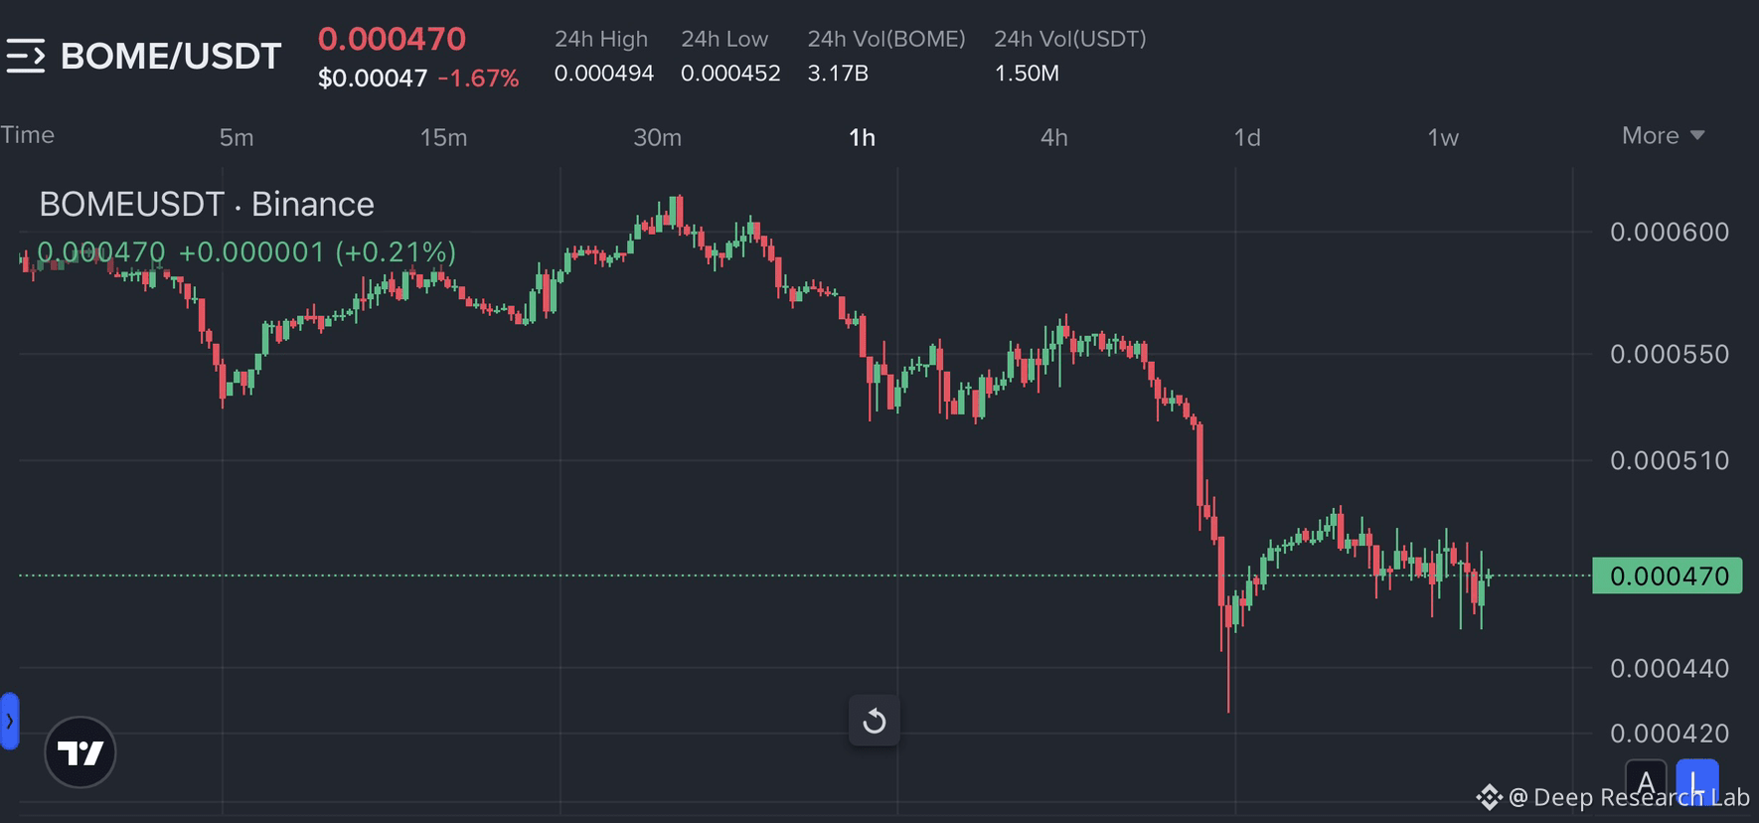Open the trading pair list menu icon
This screenshot has height=823, width=1759.
[26, 56]
